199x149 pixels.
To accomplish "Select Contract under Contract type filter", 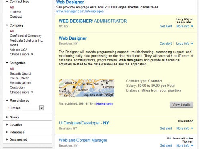I will tap(16, 17).
